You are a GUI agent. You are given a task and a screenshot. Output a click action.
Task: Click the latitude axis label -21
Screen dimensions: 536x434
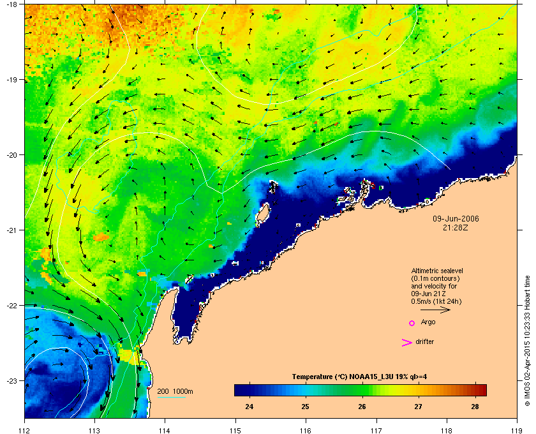(x=12, y=230)
